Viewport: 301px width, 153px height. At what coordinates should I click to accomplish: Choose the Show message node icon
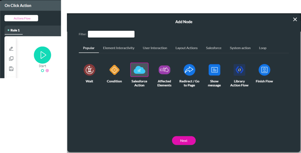point(214,70)
